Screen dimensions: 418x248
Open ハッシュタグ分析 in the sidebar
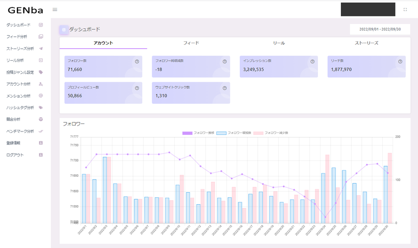[x=20, y=108]
